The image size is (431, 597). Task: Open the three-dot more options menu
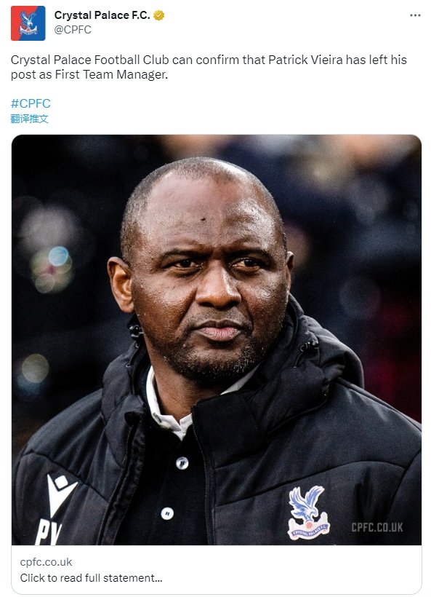tap(415, 15)
